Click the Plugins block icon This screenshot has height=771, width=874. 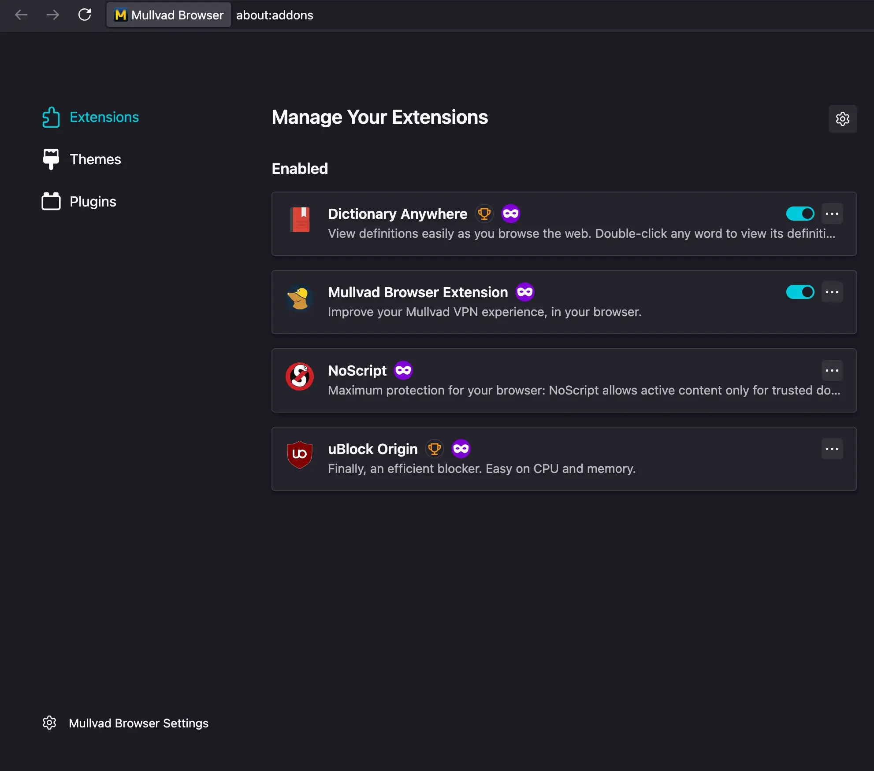click(x=51, y=202)
